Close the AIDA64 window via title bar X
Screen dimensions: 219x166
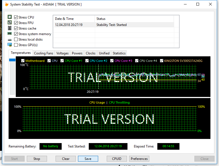(x=210, y=4)
